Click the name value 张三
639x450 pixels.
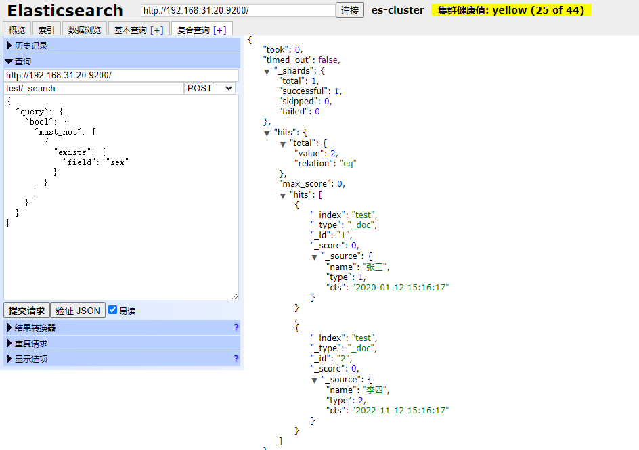375,267
